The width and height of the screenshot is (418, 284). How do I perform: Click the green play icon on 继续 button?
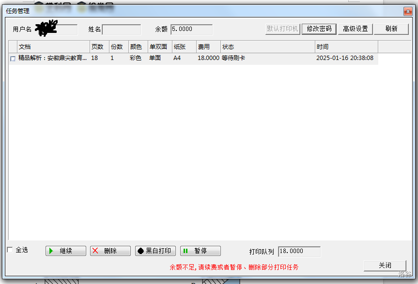tap(51, 251)
